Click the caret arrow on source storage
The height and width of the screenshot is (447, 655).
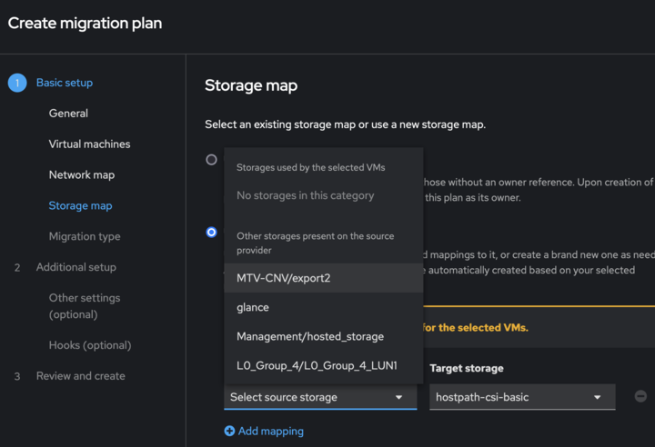tap(398, 398)
